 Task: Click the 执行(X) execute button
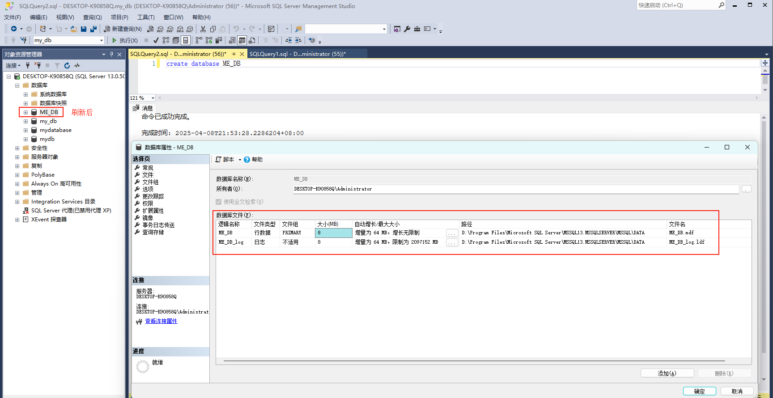coord(125,40)
